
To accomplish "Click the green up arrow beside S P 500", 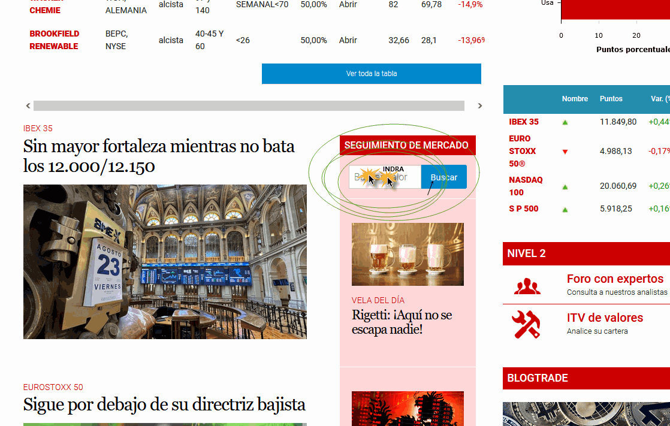I will click(x=565, y=209).
